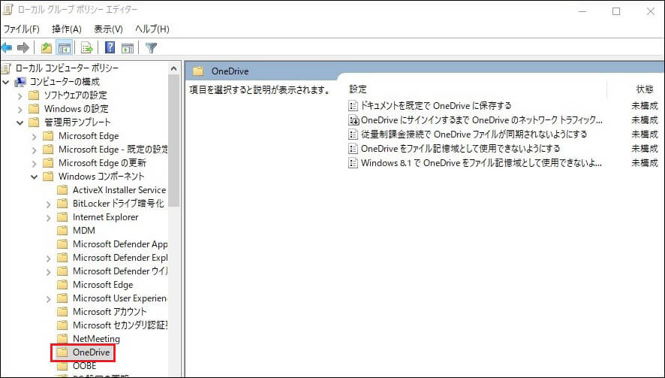Collapse the コンピューターの構成 node
Screen dimensions: 665x378
point(6,82)
